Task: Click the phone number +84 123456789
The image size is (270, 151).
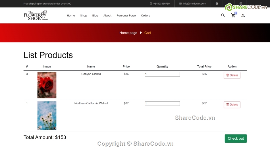Action: coord(160,4)
